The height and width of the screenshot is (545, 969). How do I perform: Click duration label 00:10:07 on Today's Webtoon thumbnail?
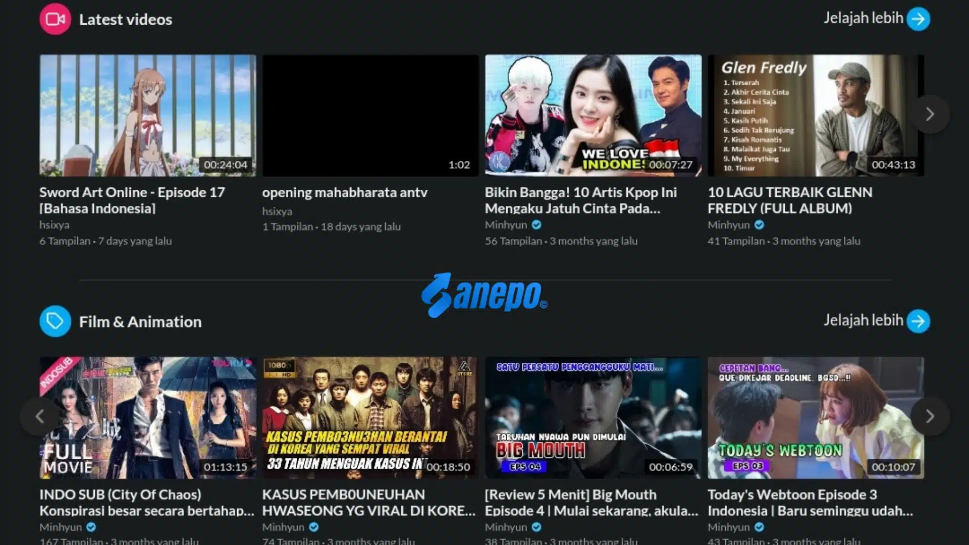[x=893, y=467]
